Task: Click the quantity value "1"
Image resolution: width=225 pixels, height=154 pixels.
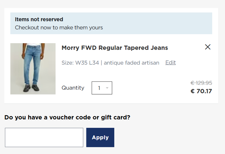Action: 99,88
